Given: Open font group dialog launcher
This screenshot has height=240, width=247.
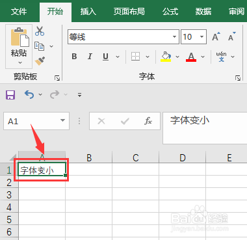Looking at the screenshot, I should coord(238,78).
